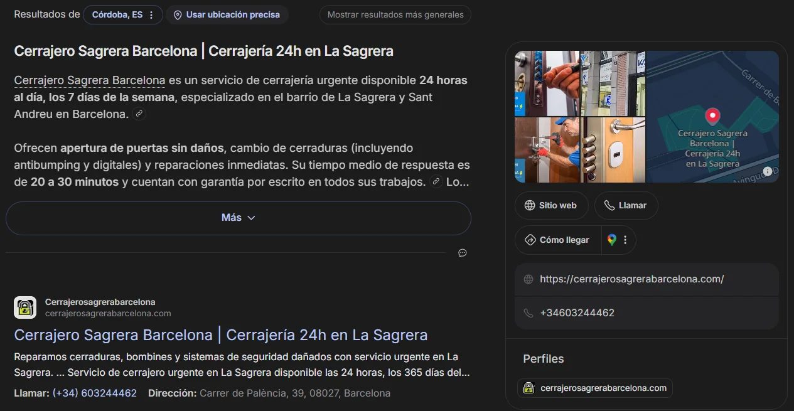Click the Perfiles section heading
The width and height of the screenshot is (794, 411).
click(544, 359)
